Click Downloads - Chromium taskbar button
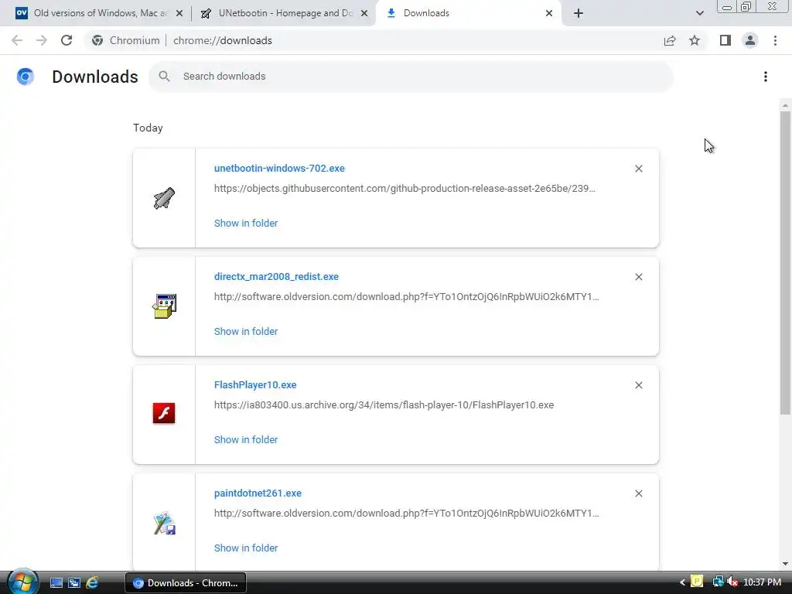The image size is (792, 594). click(186, 583)
